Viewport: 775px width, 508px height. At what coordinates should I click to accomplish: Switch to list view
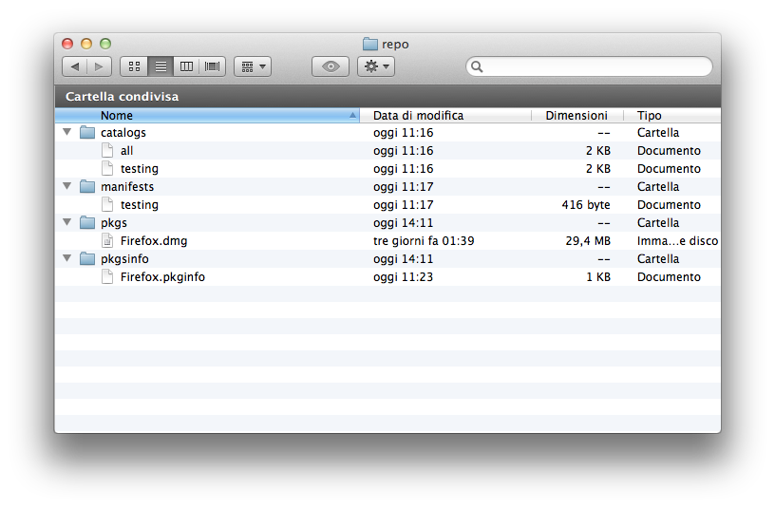pyautogui.click(x=161, y=66)
